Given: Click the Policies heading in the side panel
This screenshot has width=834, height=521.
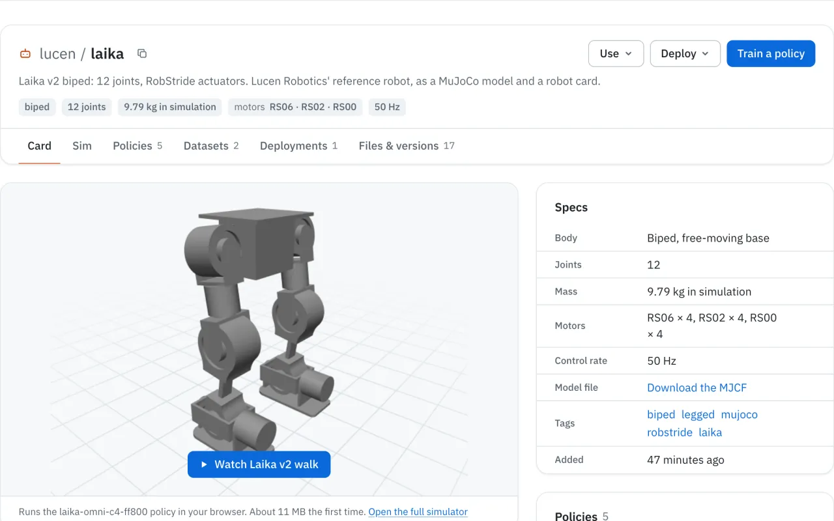Looking at the screenshot, I should tap(576, 516).
